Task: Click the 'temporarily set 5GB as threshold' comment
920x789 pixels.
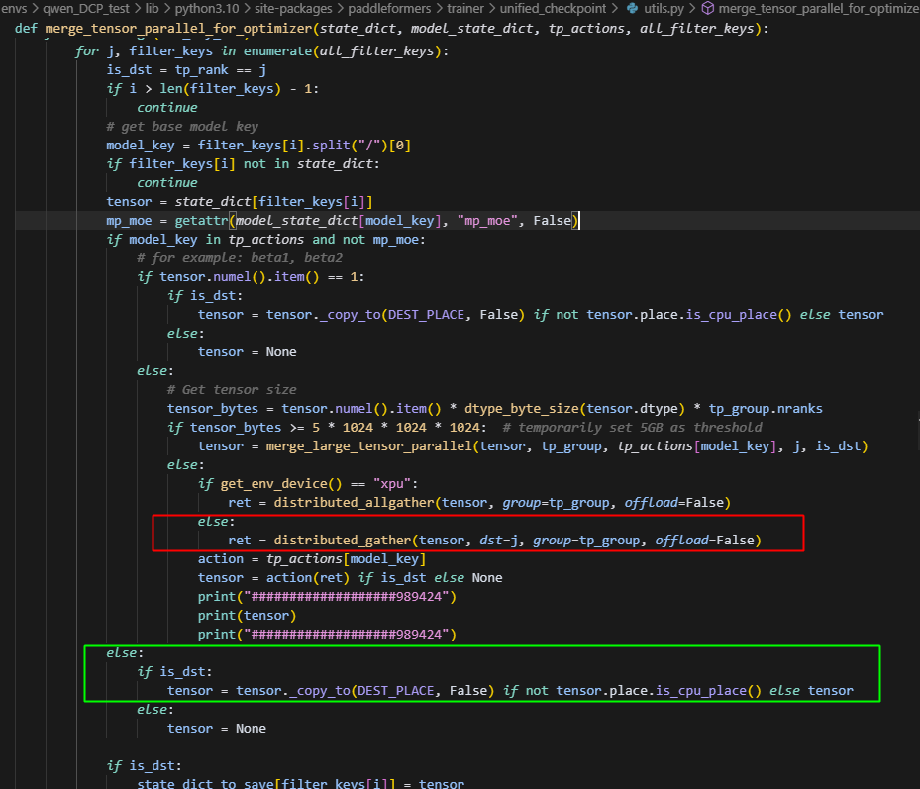Action: (x=632, y=427)
